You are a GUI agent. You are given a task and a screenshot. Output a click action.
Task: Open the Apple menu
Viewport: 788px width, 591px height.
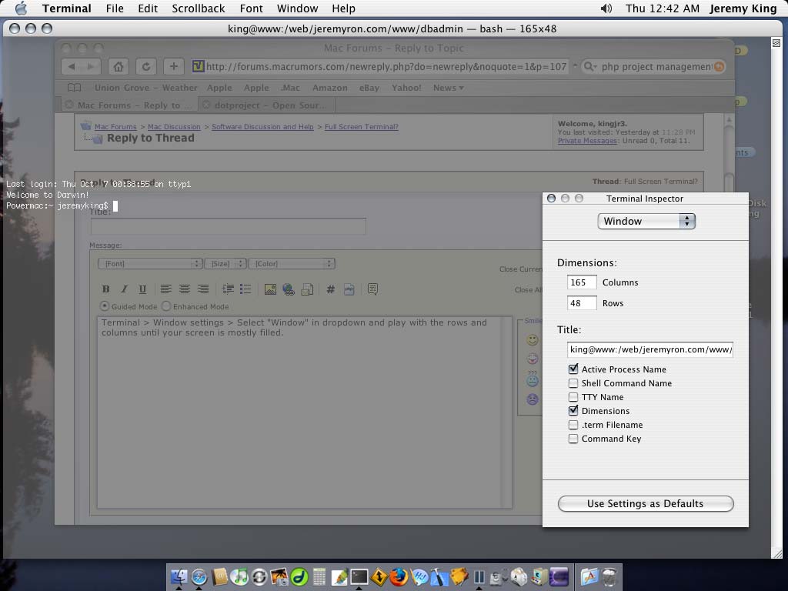pyautogui.click(x=21, y=8)
